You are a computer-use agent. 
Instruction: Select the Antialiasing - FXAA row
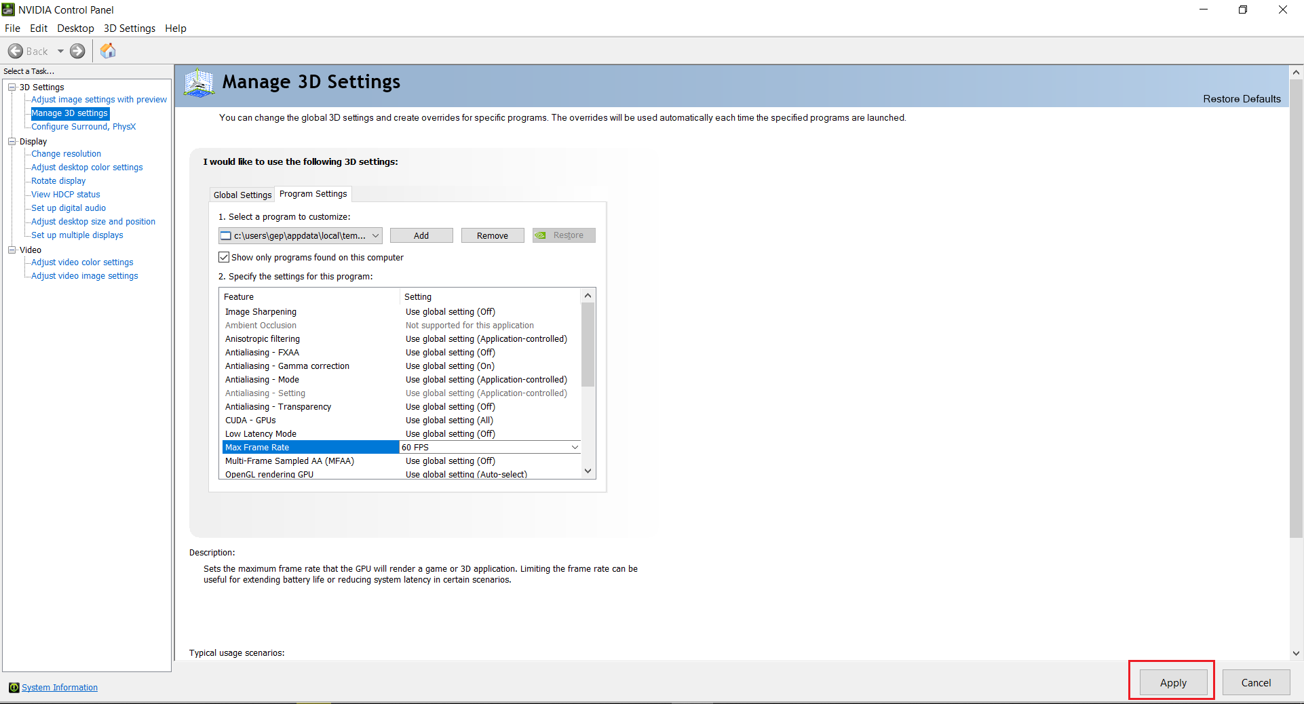coord(402,353)
